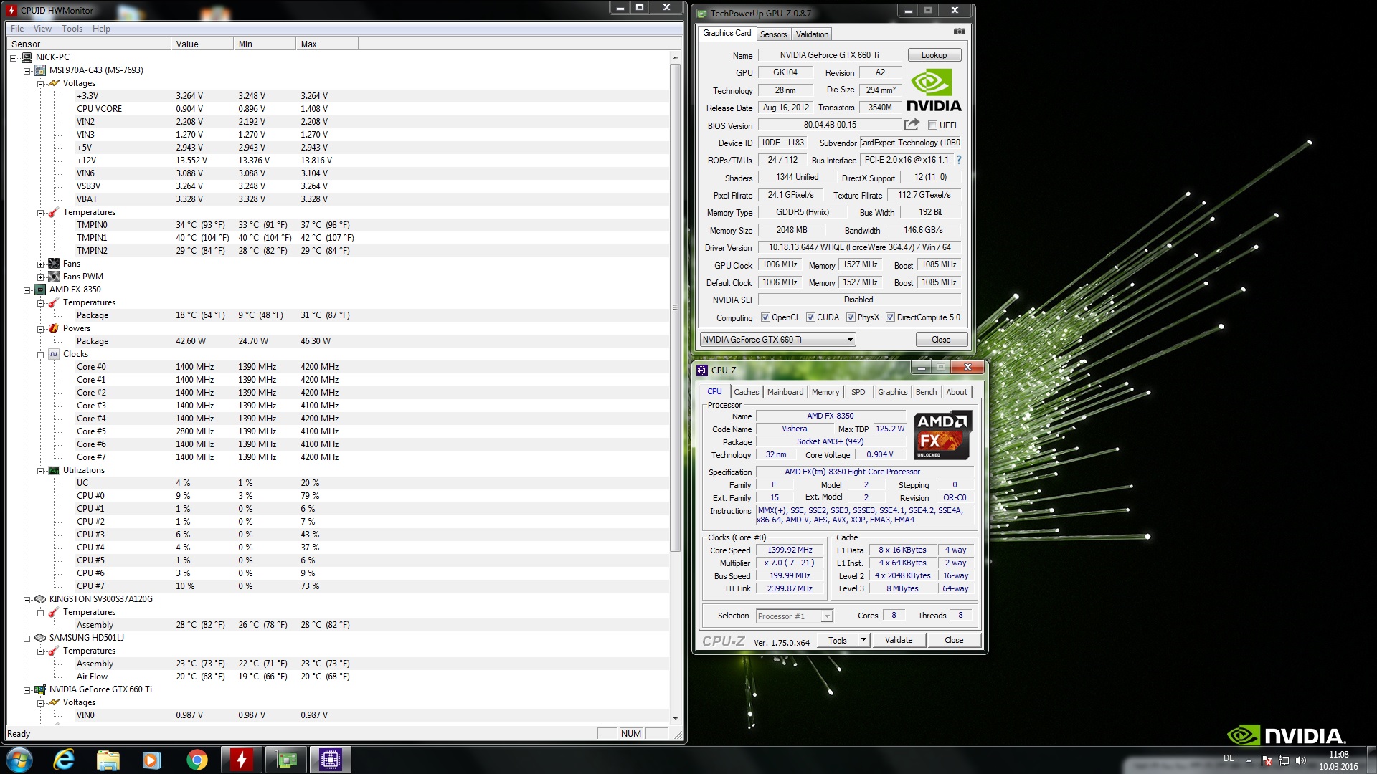Click the Bus Interface question mark icon
Viewport: 1377px width, 774px height.
click(x=959, y=160)
